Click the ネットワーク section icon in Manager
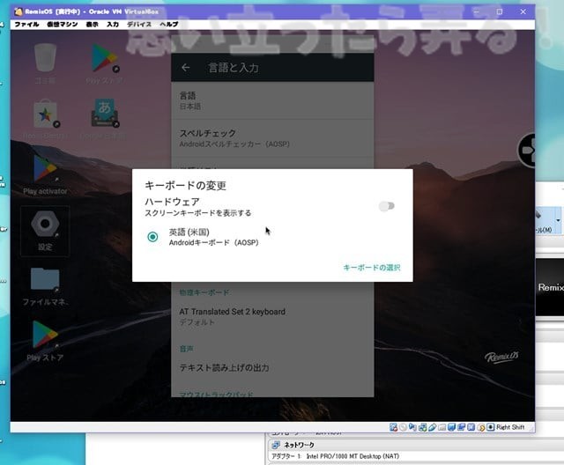The width and height of the screenshot is (564, 465). (276, 445)
